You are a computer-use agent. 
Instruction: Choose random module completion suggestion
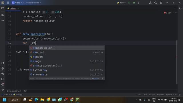(x=67, y=57)
